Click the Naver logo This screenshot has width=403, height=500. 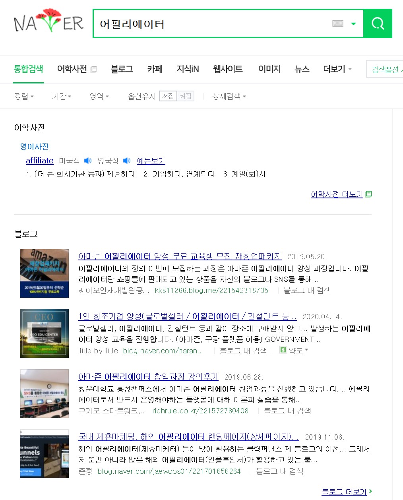coord(48,21)
